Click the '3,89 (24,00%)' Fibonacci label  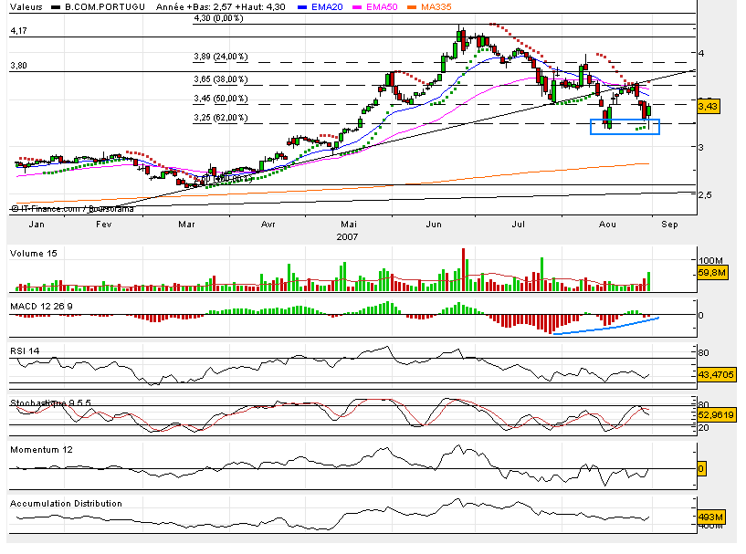pyautogui.click(x=221, y=56)
